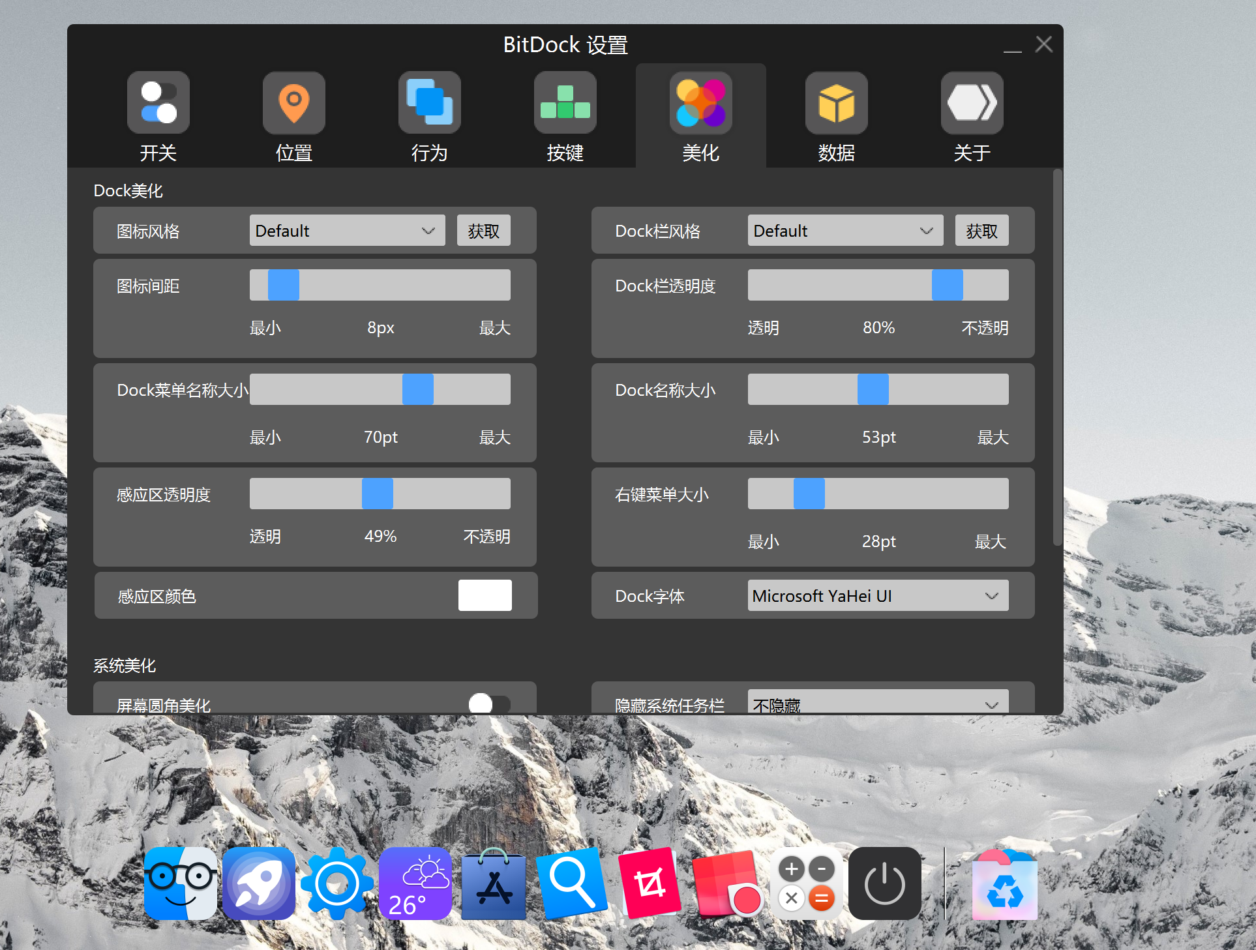Viewport: 1256px width, 950px height.
Task: Click the Dock菜单名称大小 slider handle
Action: (418, 389)
